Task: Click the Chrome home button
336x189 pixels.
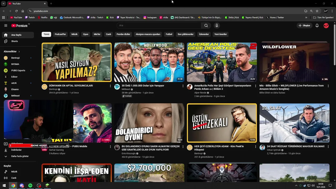Action: (23, 11)
